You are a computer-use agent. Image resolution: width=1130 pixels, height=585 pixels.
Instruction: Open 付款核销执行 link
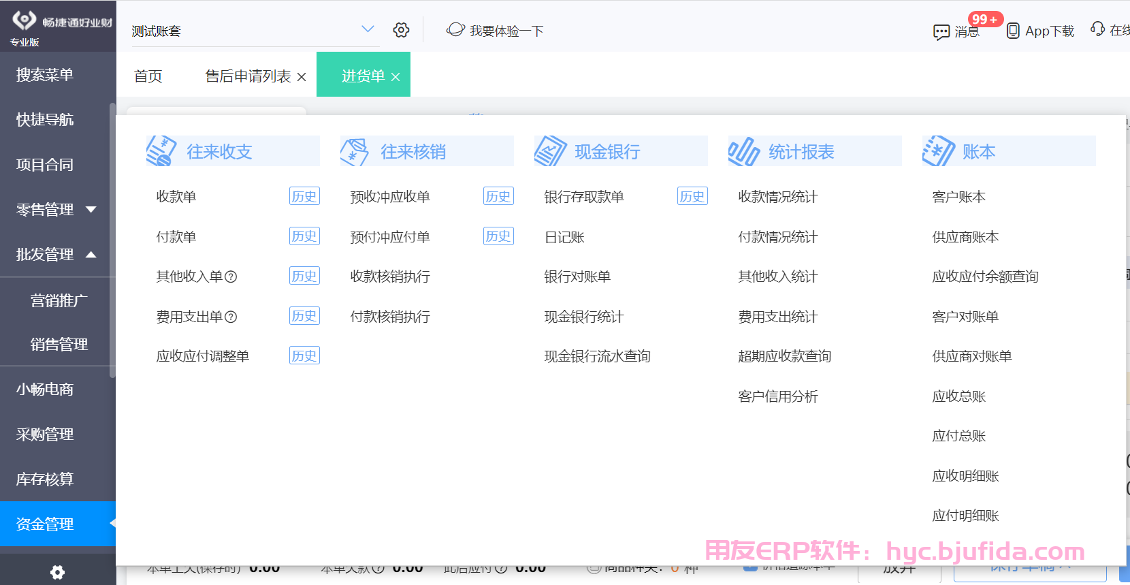[390, 317]
